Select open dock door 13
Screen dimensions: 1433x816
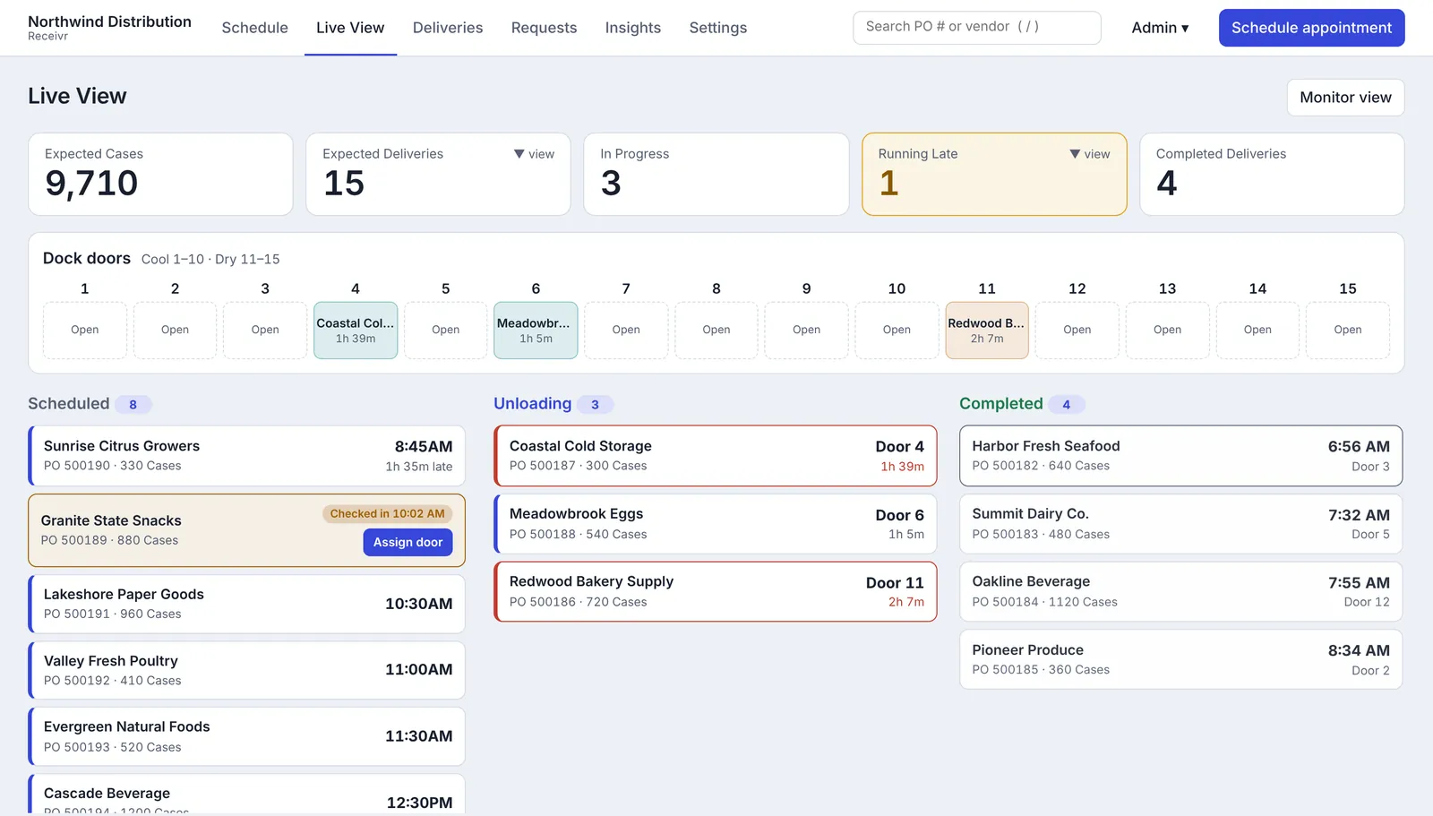coord(1167,330)
